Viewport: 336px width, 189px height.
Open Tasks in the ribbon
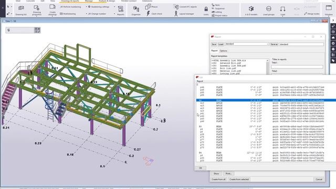216,5
